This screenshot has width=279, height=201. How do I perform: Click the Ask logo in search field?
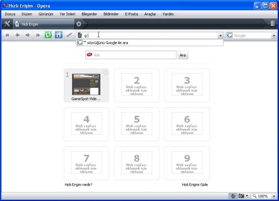click(89, 55)
